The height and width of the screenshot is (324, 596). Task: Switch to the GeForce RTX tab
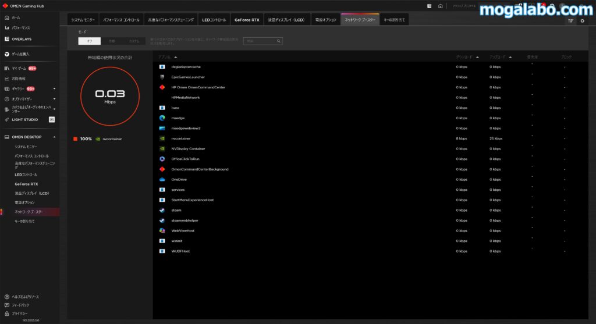point(247,20)
